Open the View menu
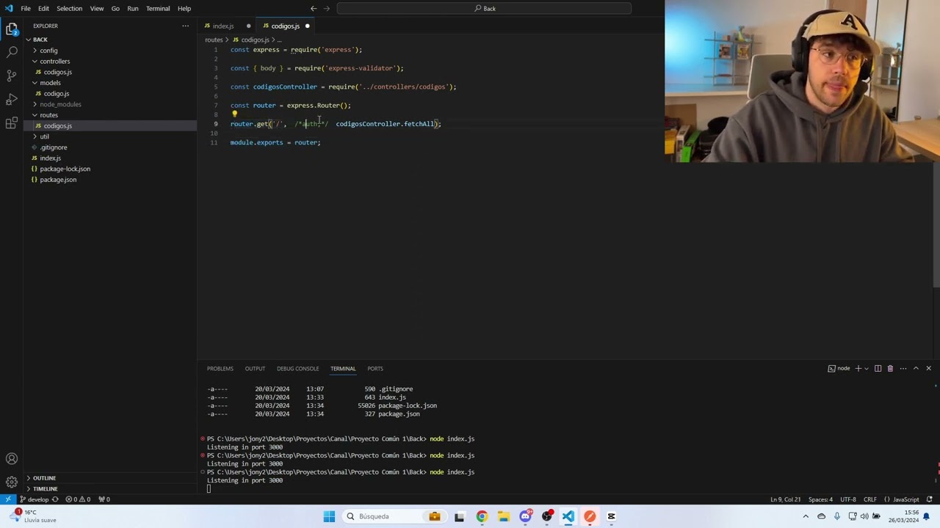The image size is (940, 528). (x=97, y=9)
